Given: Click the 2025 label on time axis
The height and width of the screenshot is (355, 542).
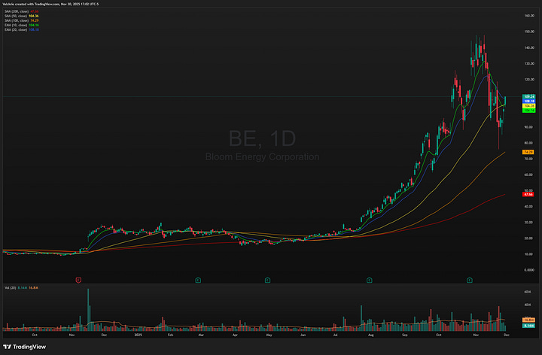Looking at the screenshot, I should click(x=138, y=335).
